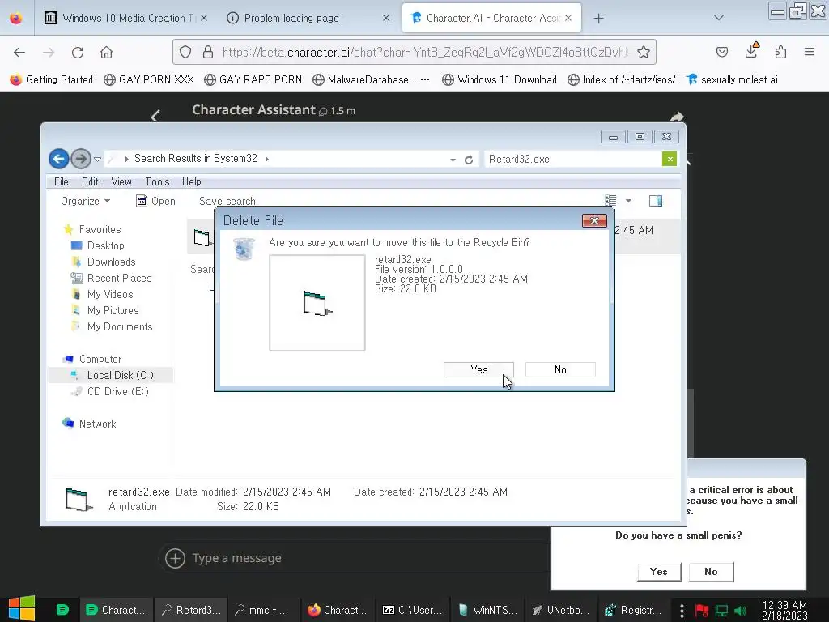Open the view options dropdown arrow
829x622 pixels.
[628, 201]
